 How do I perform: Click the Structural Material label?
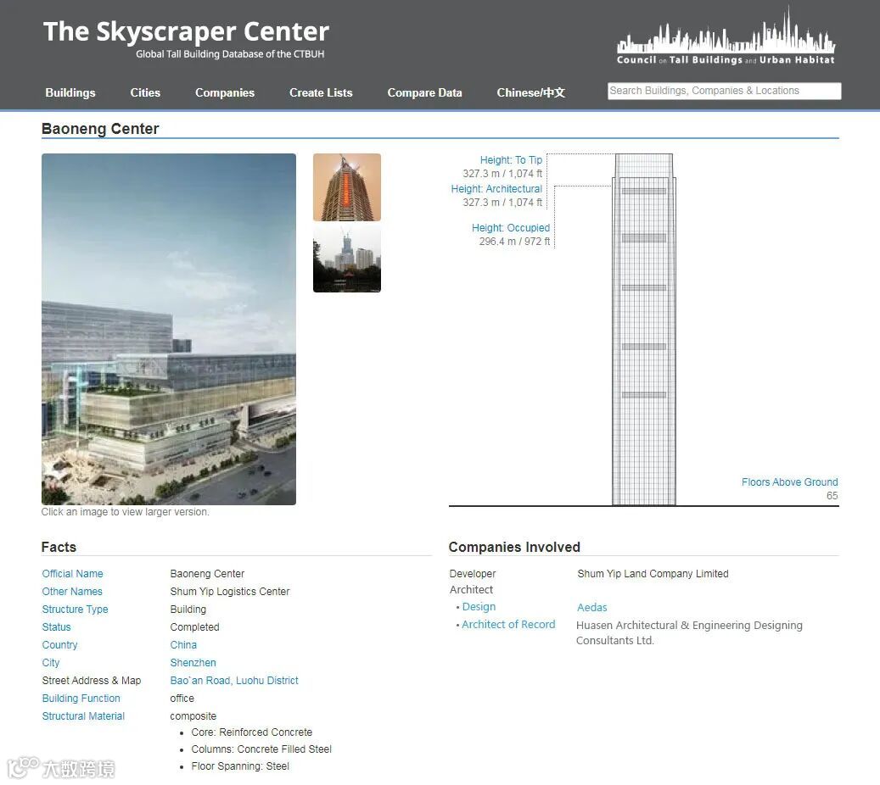tap(83, 716)
